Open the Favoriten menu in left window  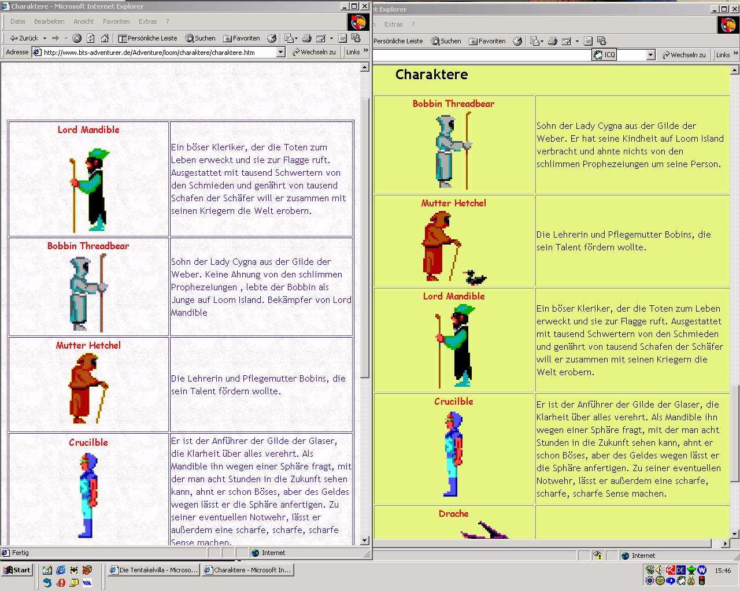coord(116,21)
